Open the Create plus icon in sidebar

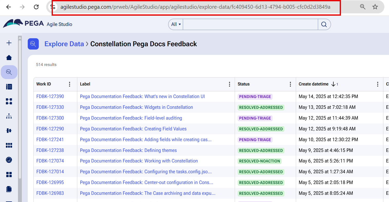9,43
